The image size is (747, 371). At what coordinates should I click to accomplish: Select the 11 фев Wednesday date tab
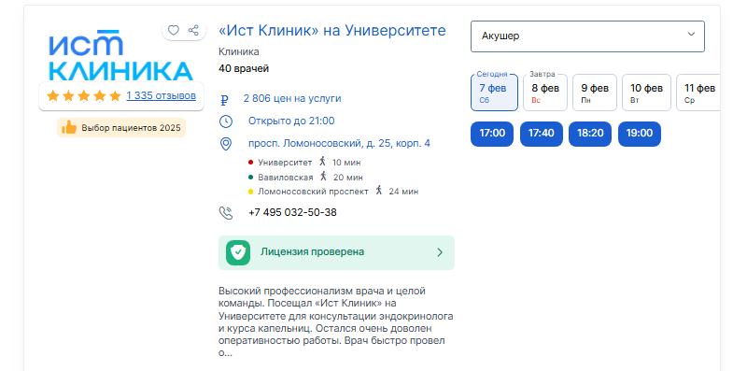pyautogui.click(x=698, y=93)
